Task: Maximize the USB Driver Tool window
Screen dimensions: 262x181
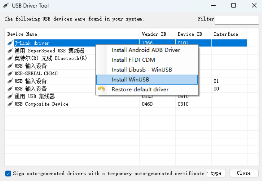Action: click(234, 5)
